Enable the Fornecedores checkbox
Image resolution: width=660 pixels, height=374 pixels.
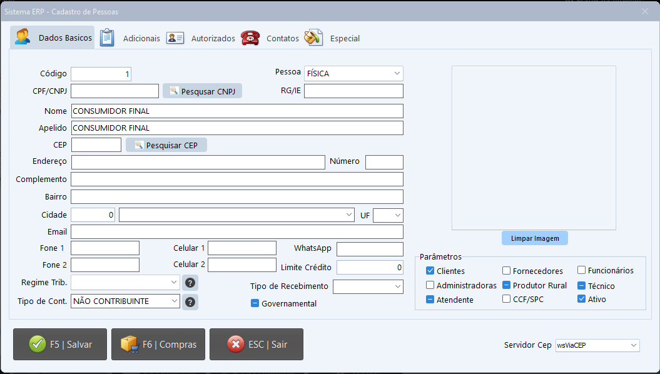click(506, 271)
